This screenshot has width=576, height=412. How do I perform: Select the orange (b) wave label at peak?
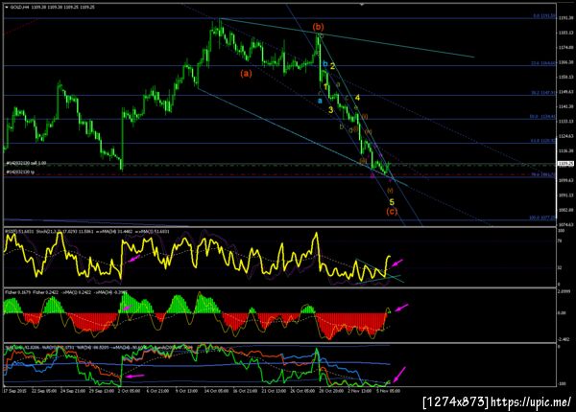[318, 27]
